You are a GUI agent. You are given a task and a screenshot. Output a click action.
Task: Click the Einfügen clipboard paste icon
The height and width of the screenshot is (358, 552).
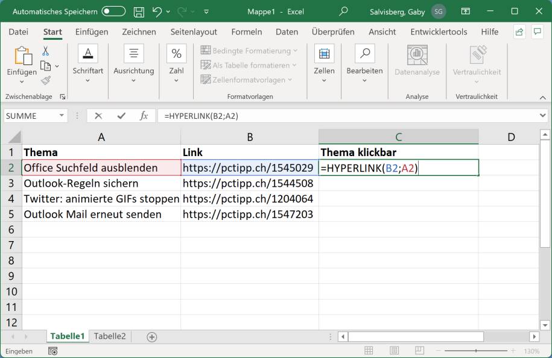point(22,56)
